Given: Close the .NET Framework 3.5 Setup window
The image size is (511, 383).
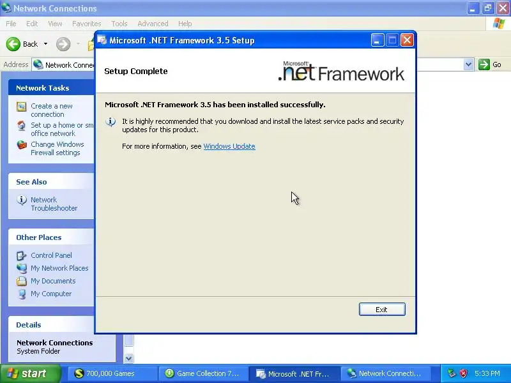Looking at the screenshot, I should 407,40.
